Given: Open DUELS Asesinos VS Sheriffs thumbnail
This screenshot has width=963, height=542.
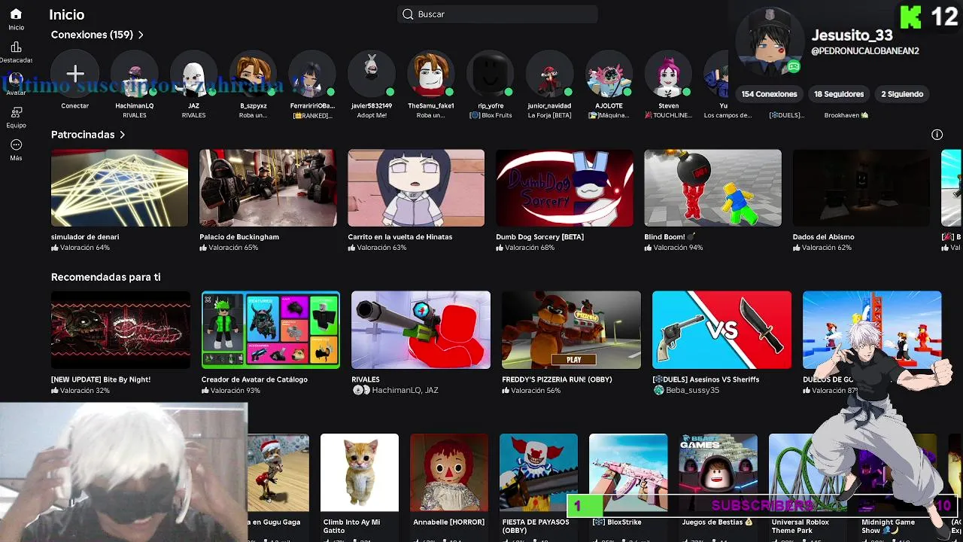Looking at the screenshot, I should click(721, 330).
